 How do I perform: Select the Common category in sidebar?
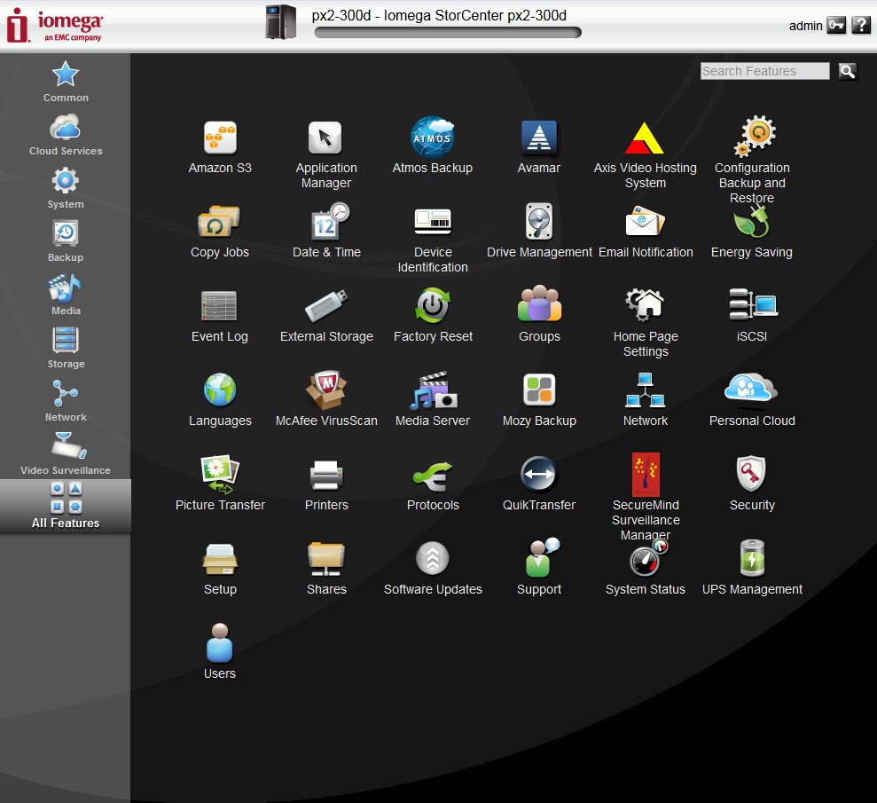(x=66, y=82)
